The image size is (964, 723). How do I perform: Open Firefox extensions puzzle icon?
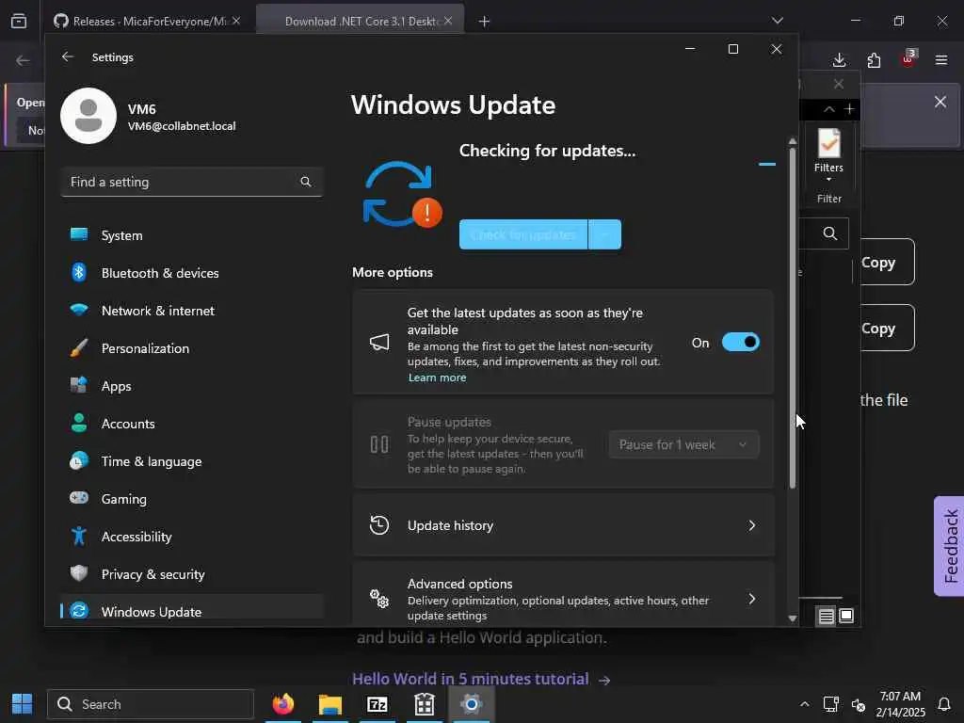click(x=874, y=60)
